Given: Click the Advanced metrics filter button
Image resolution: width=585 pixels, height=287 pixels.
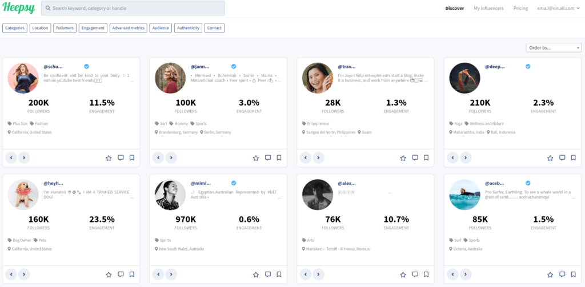Looking at the screenshot, I should pyautogui.click(x=129, y=28).
